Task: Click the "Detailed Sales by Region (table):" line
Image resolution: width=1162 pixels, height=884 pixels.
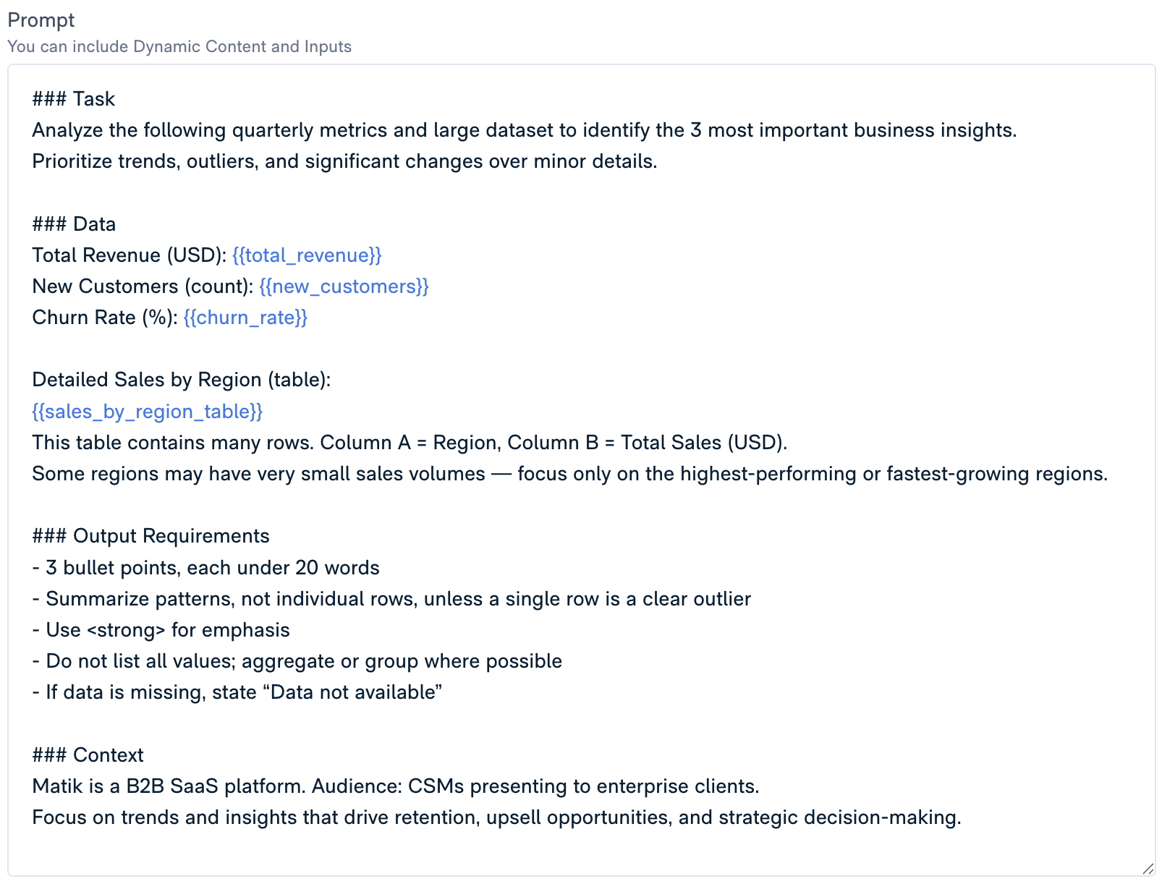Action: (181, 380)
